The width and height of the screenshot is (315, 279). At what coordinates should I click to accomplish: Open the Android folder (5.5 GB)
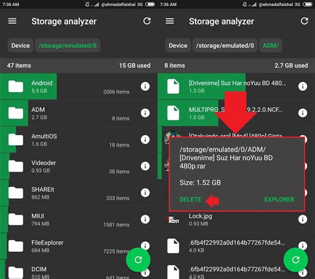(x=78, y=86)
